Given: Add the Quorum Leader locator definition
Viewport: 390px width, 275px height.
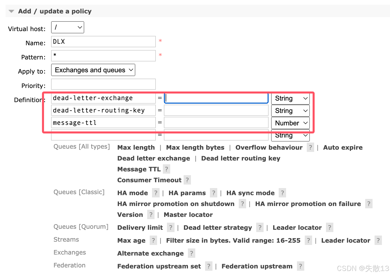Looking at the screenshot, I should tap(297, 227).
